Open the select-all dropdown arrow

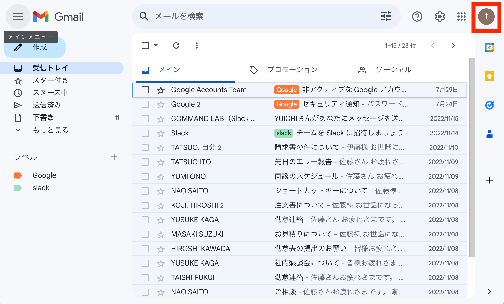pos(156,45)
